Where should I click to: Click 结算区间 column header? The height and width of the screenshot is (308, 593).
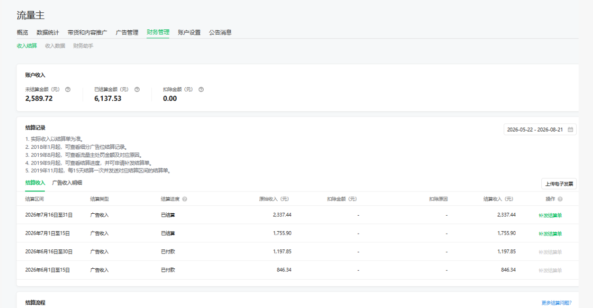pyautogui.click(x=34, y=199)
